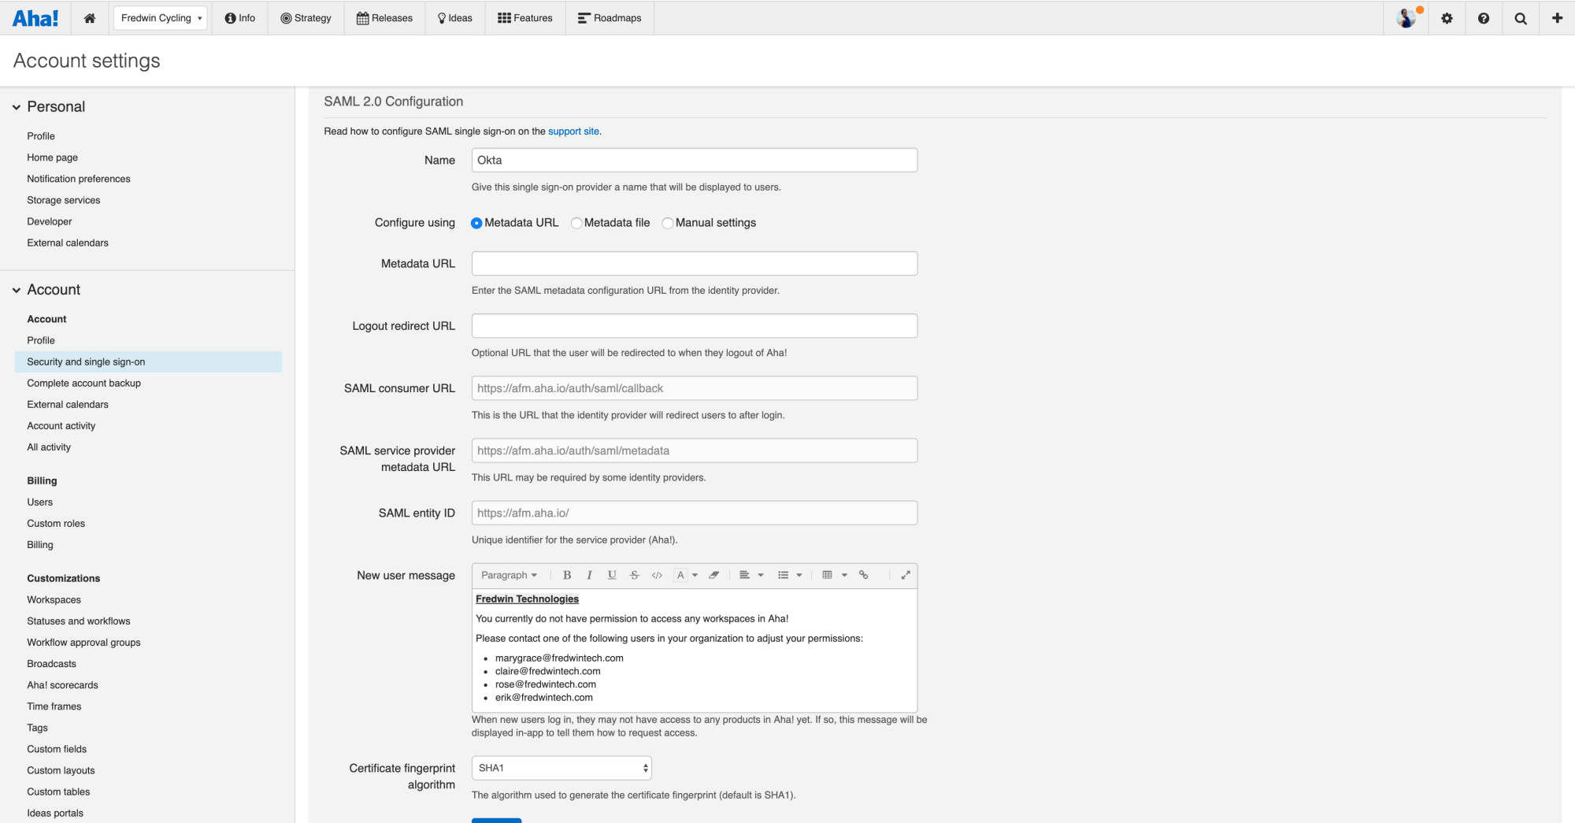
Task: Open Security and single sign-on settings
Action: (148, 361)
